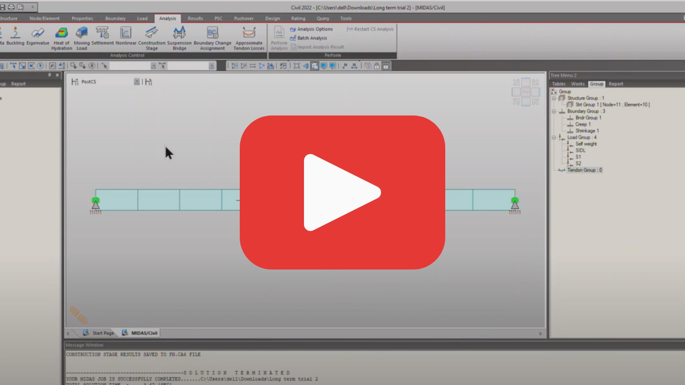Switch to the MIDAS/Civil document tab
Viewport: 685px width, 385px height.
pyautogui.click(x=140, y=333)
